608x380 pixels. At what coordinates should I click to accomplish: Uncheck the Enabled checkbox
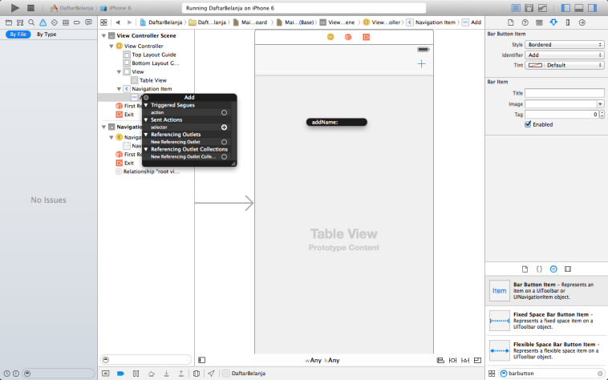click(528, 124)
